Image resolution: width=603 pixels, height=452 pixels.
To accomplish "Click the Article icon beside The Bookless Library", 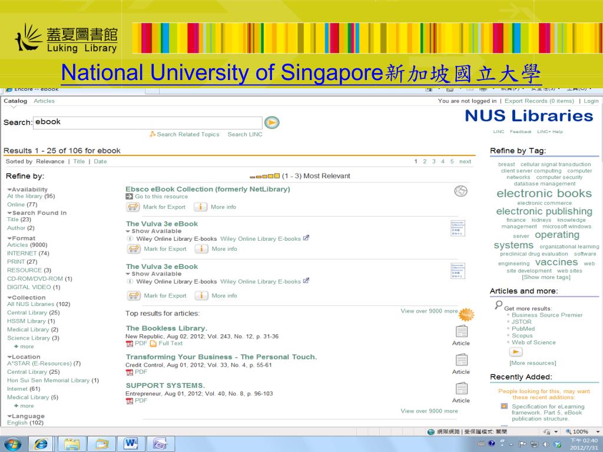I will click(x=461, y=331).
